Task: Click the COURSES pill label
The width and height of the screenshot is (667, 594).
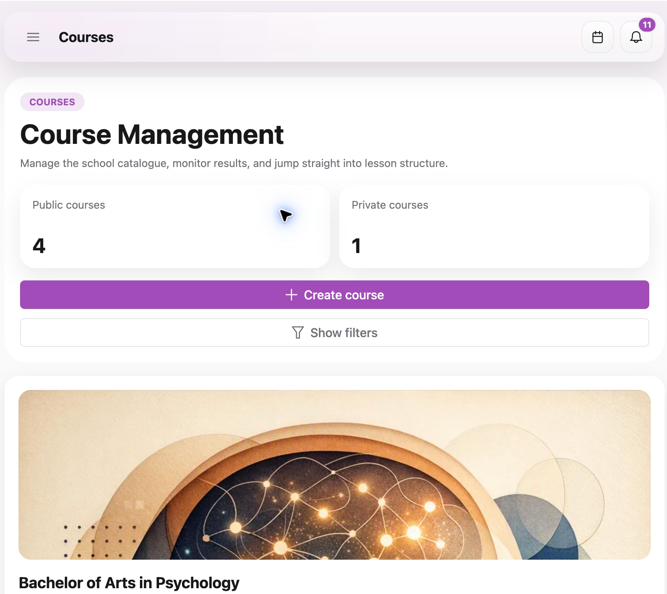Action: (52, 102)
